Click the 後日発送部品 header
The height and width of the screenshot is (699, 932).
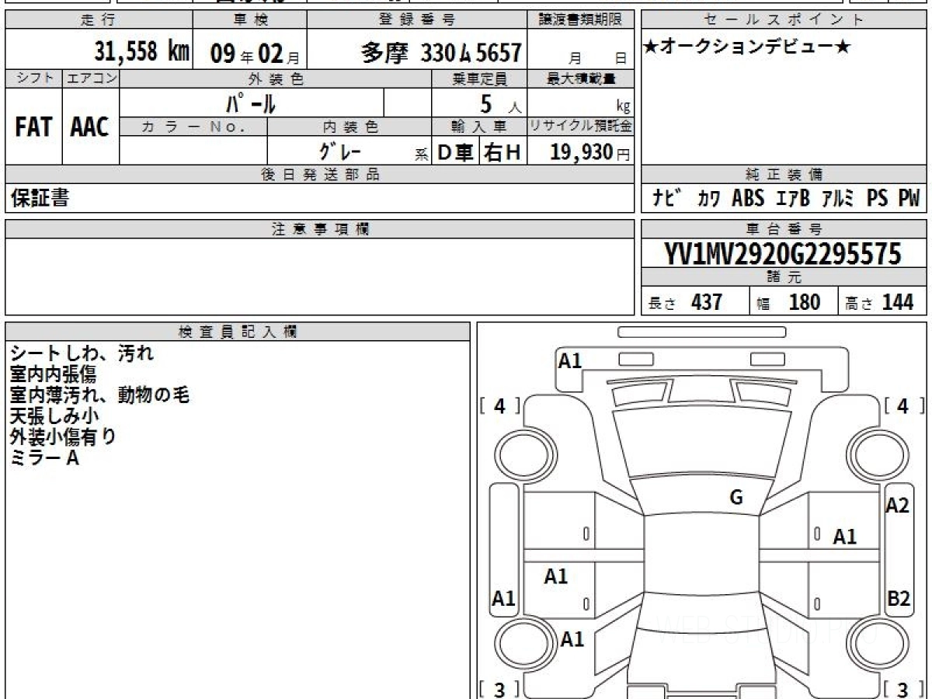tap(319, 175)
